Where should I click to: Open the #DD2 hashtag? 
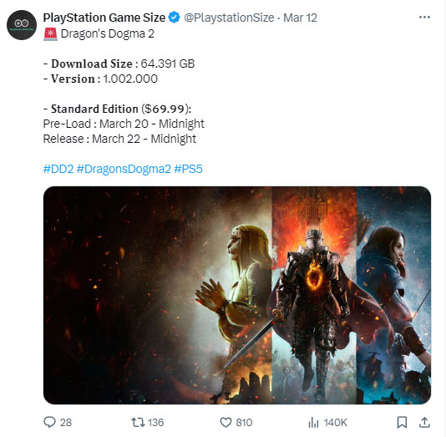(58, 169)
